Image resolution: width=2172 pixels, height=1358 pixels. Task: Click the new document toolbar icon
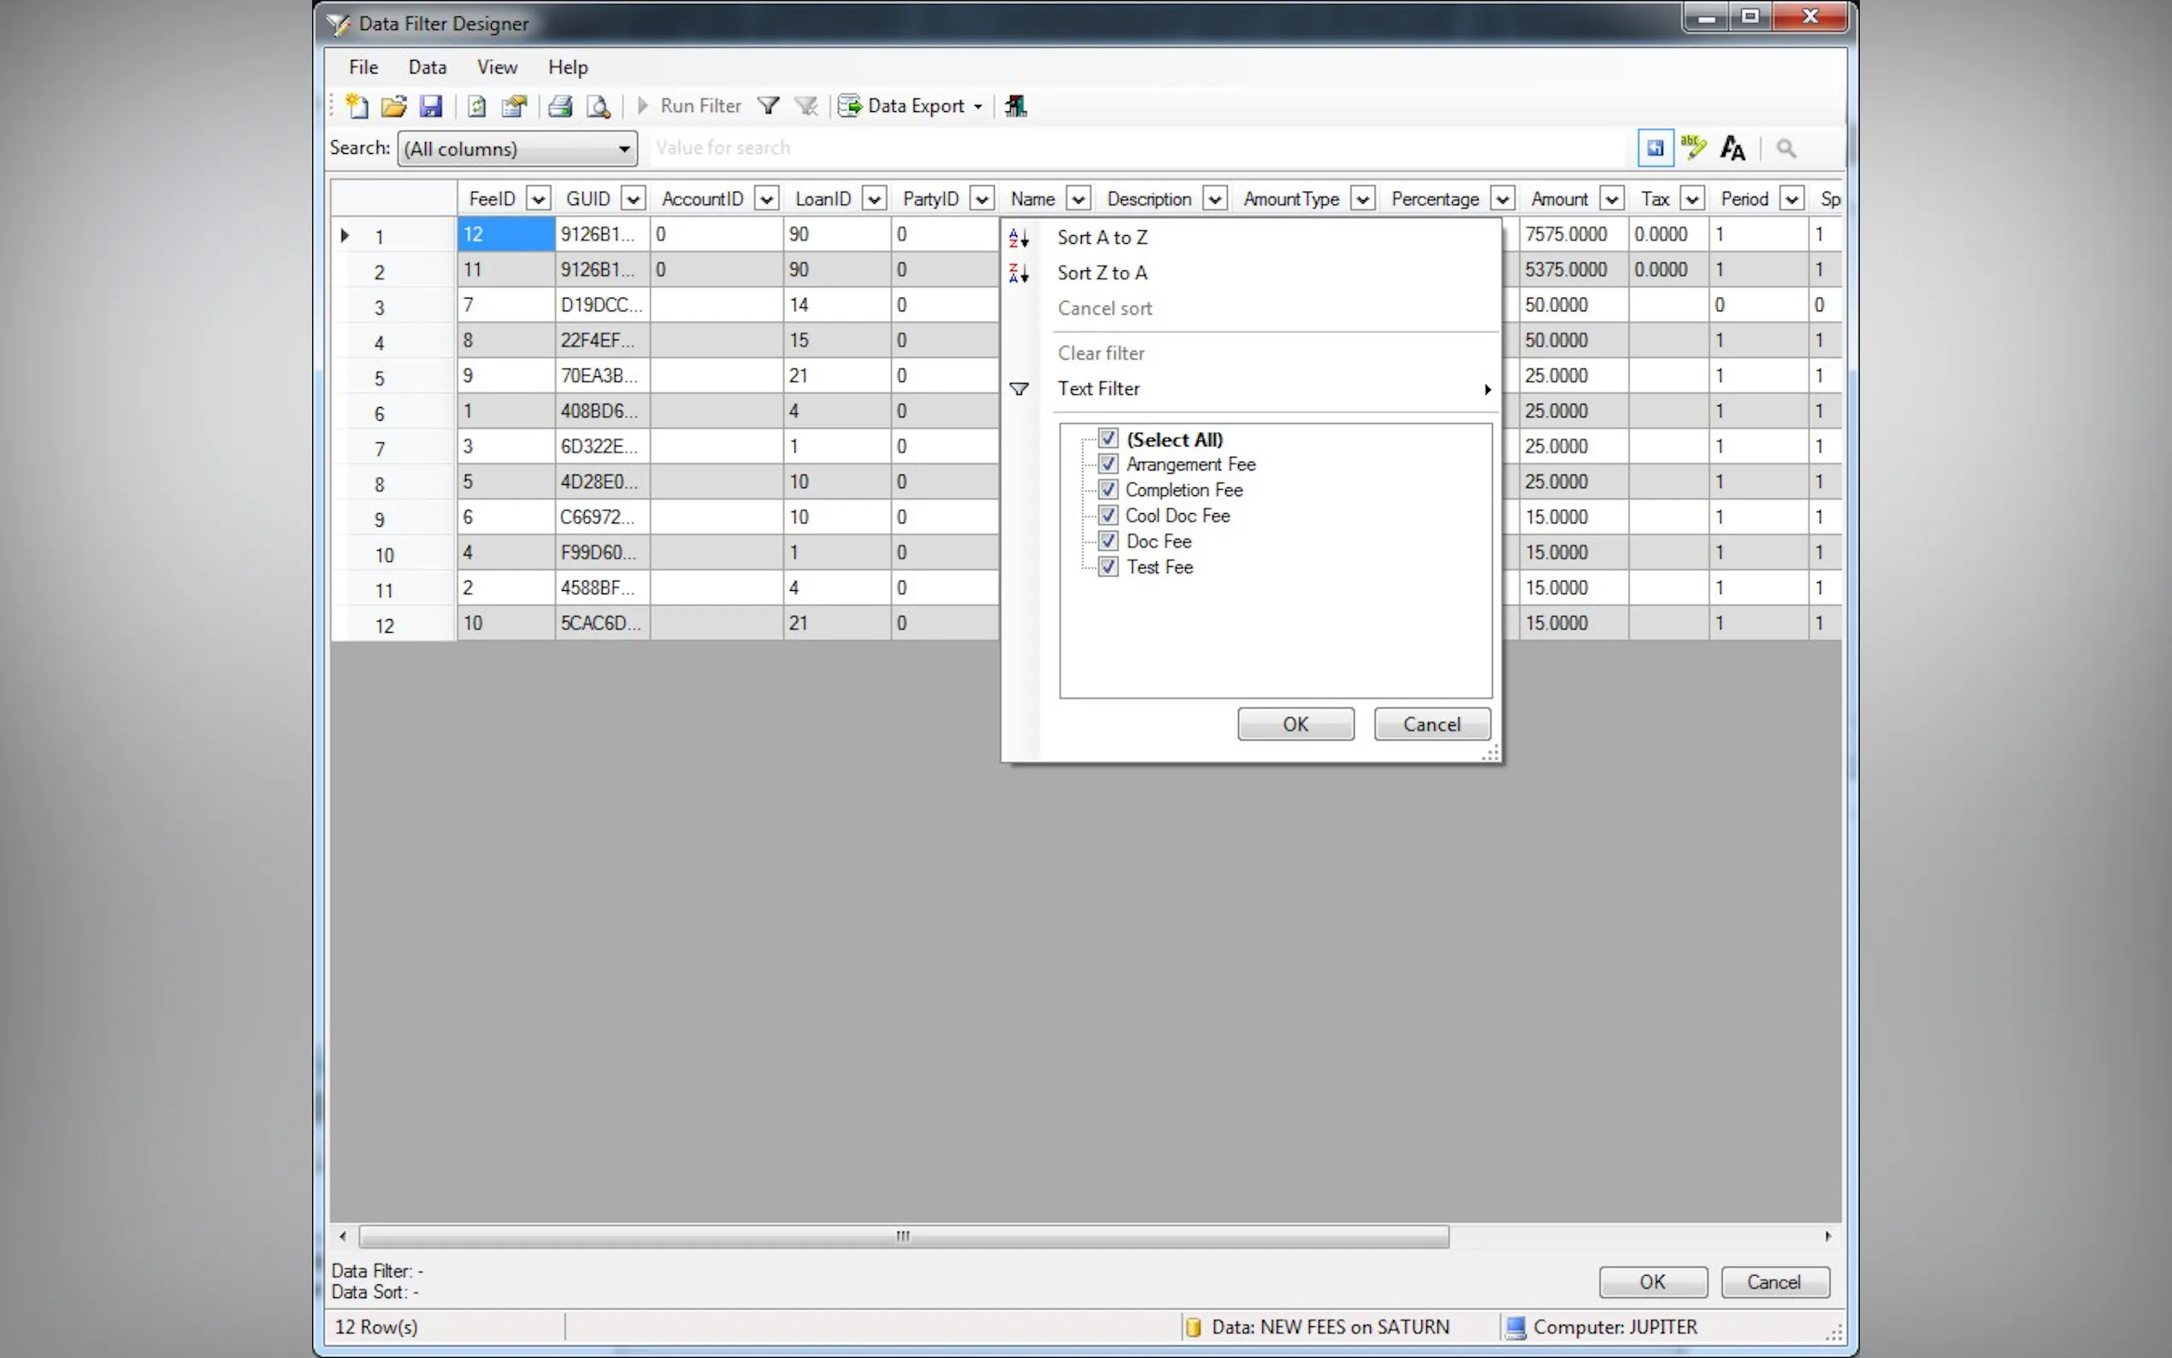(x=357, y=106)
